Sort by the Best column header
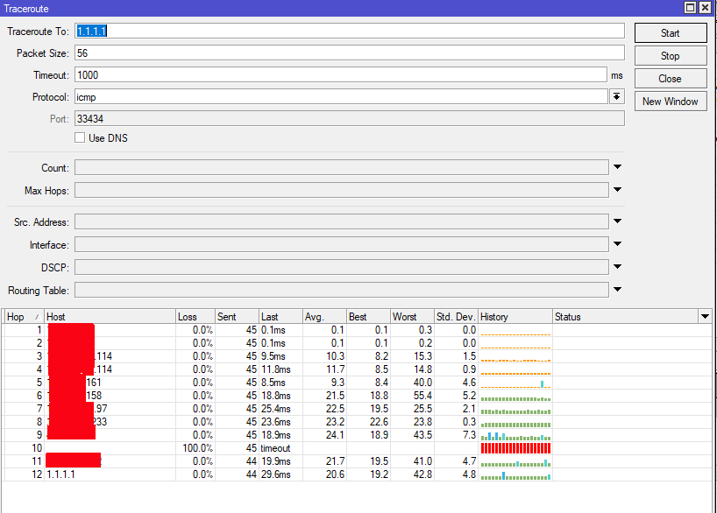This screenshot has width=717, height=513. click(x=368, y=317)
